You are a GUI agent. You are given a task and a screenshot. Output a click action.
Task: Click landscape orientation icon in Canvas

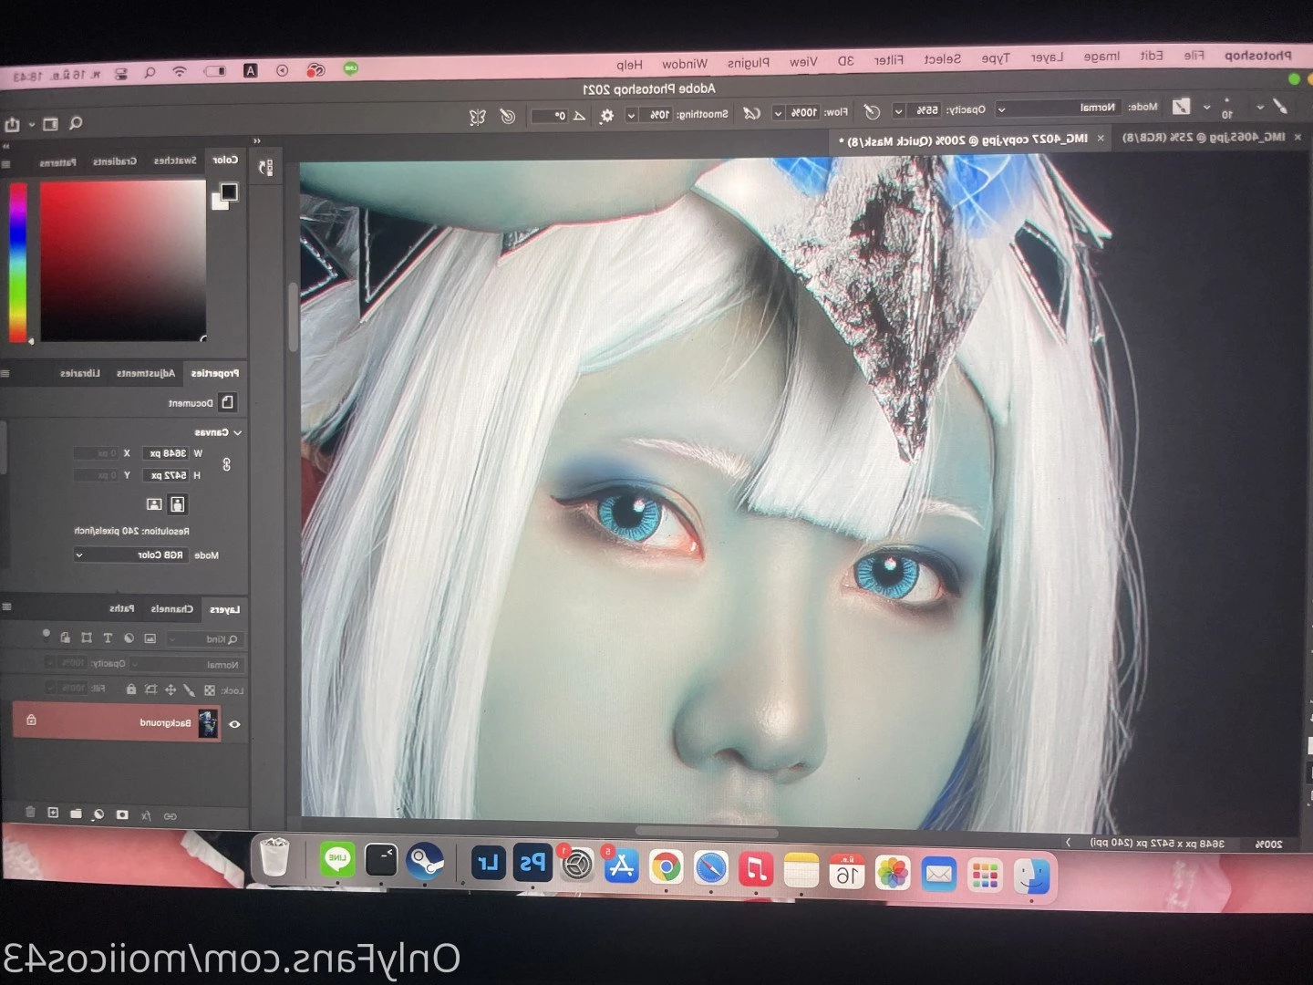point(154,504)
